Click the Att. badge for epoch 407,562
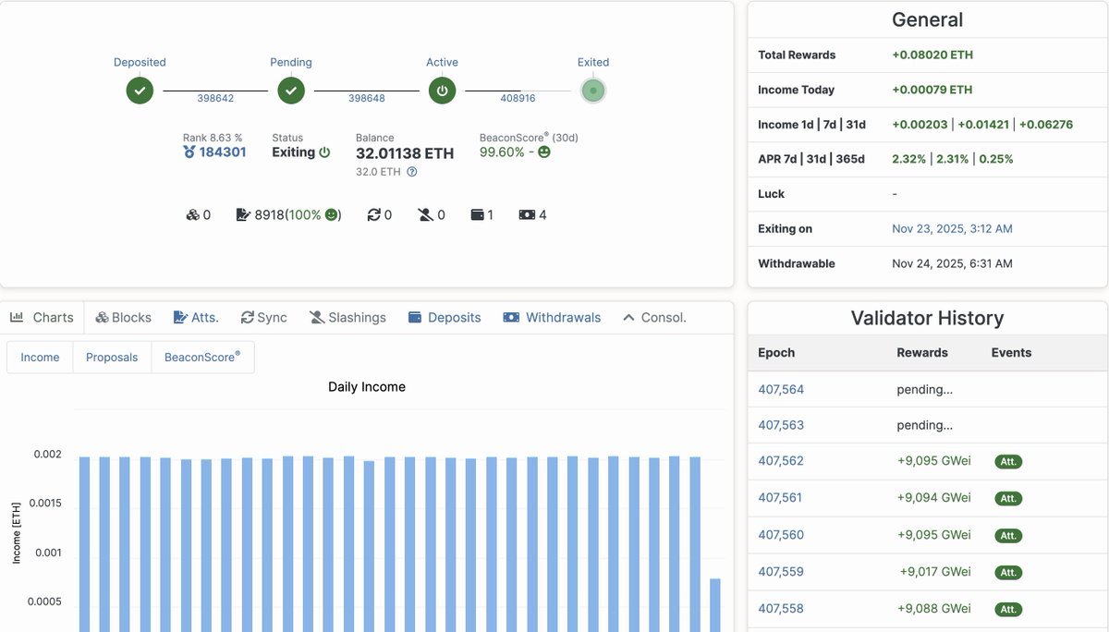This screenshot has height=632, width=1109. click(x=1008, y=461)
